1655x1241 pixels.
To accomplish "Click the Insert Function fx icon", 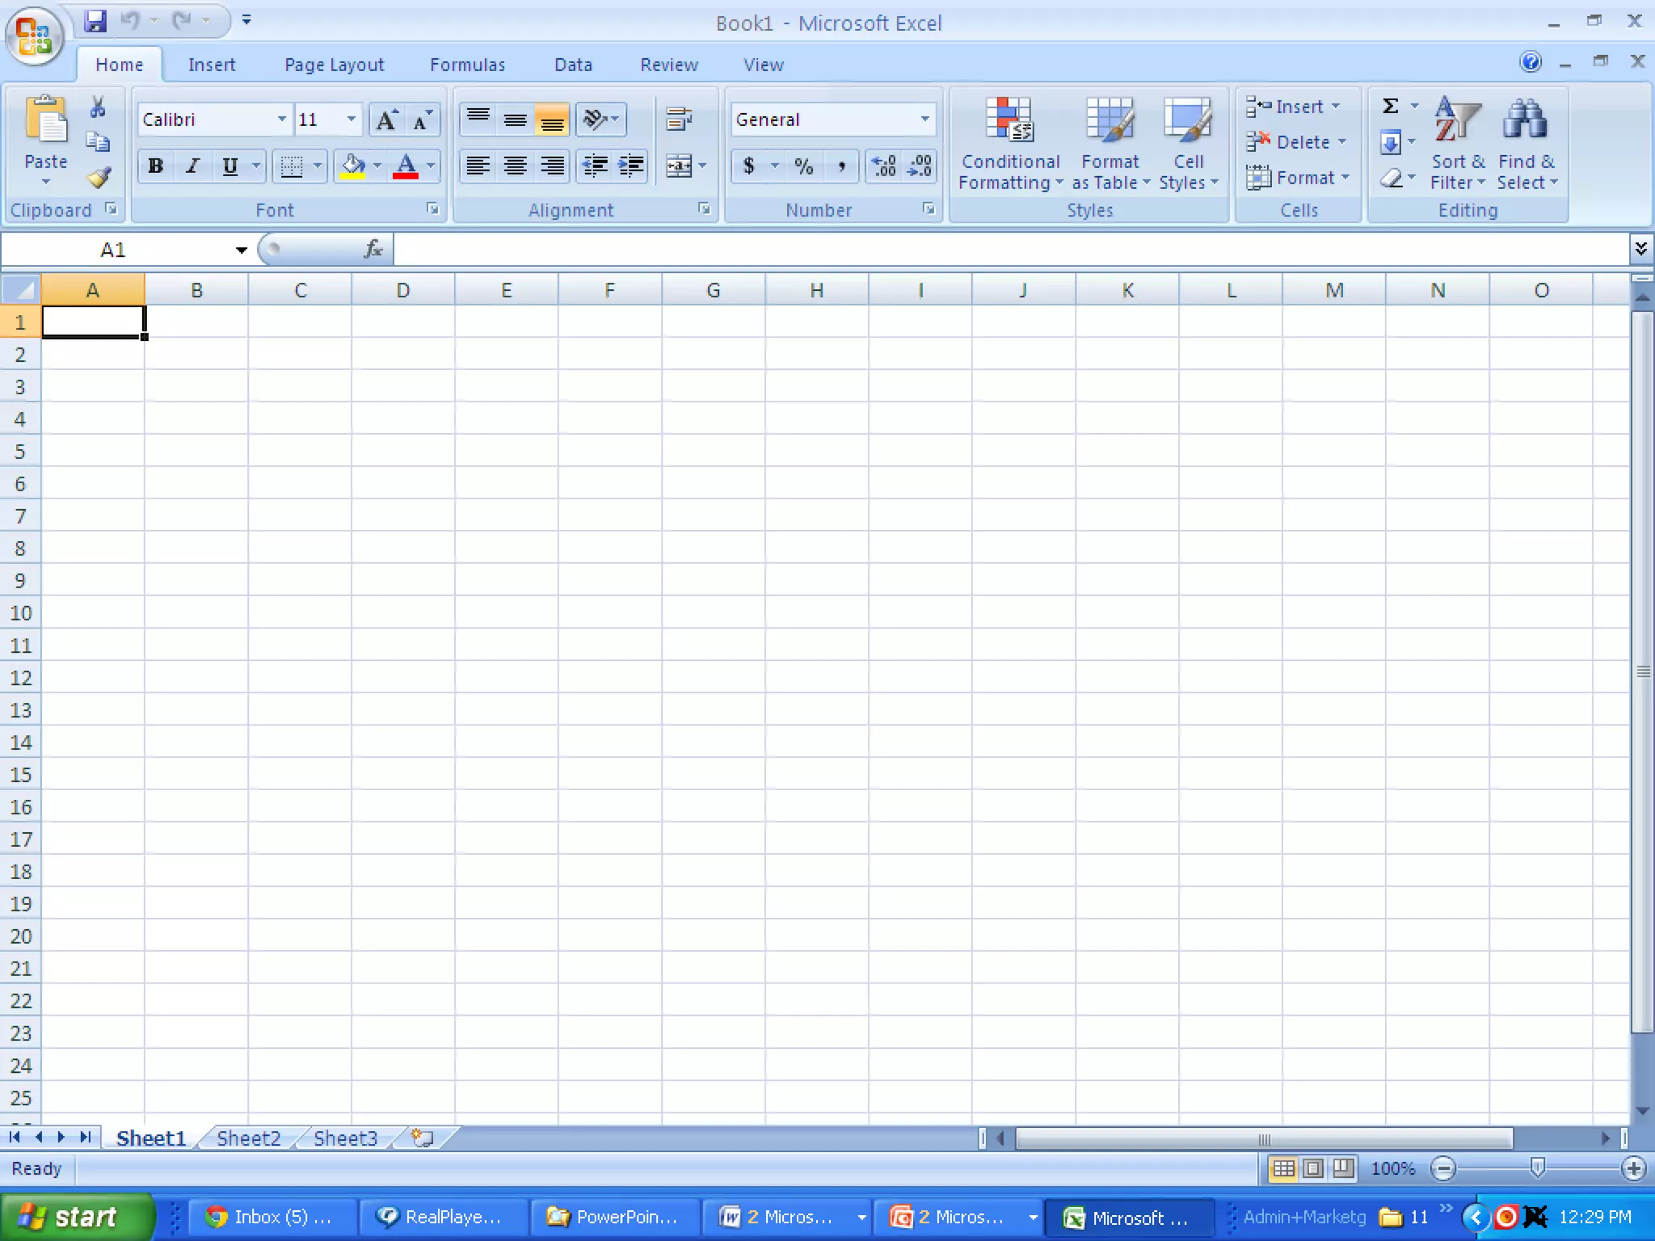I will [x=373, y=250].
